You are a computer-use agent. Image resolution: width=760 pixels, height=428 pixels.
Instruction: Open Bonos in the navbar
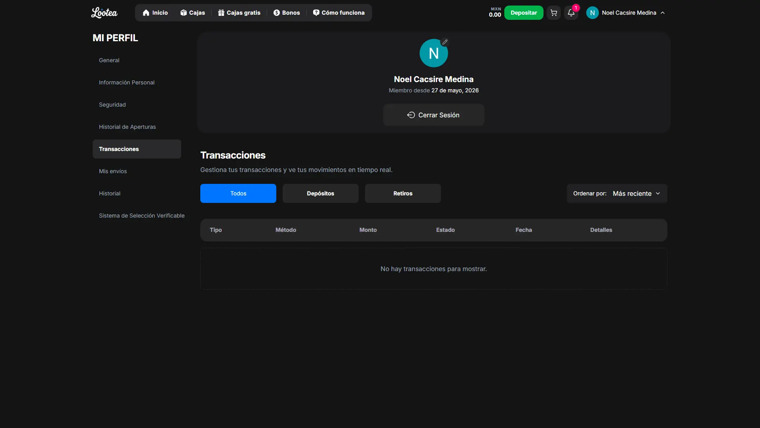pyautogui.click(x=287, y=13)
